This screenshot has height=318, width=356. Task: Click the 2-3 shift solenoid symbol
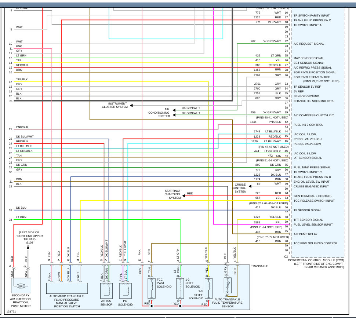[x=209, y=289]
